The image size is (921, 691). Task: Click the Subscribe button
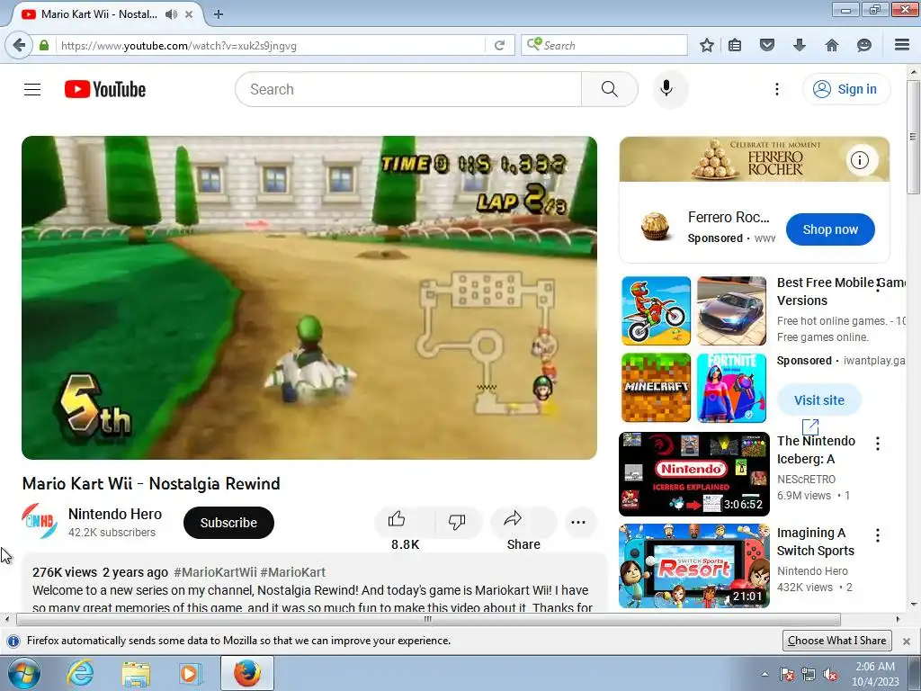click(x=228, y=523)
